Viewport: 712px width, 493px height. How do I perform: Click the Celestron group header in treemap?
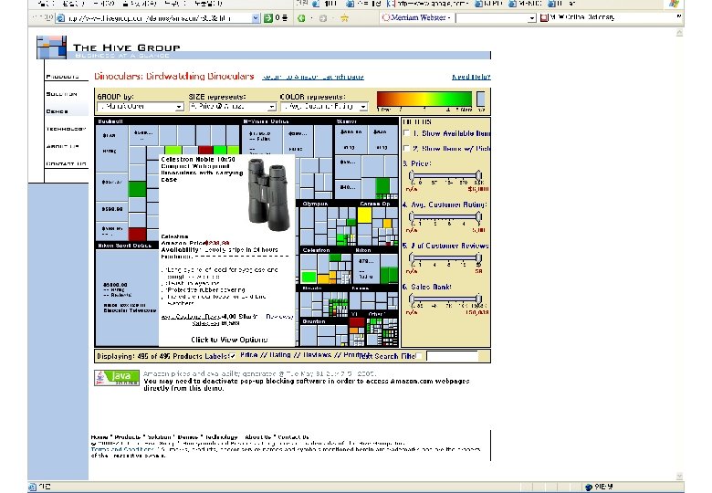(326, 250)
